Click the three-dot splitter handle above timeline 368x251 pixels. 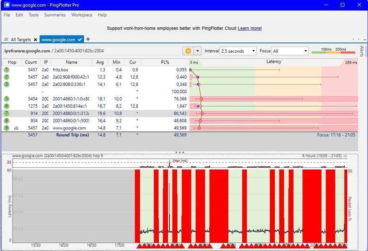[x=180, y=152]
